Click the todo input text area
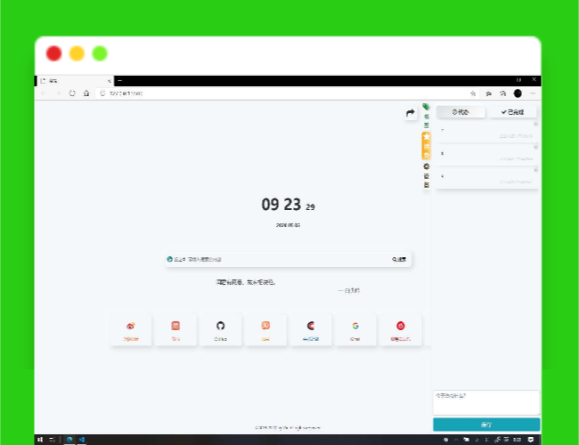Screen dimensions: 579x445 click(x=486, y=401)
